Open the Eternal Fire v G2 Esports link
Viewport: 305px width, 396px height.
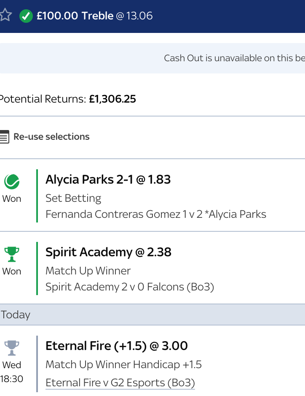tap(120, 383)
